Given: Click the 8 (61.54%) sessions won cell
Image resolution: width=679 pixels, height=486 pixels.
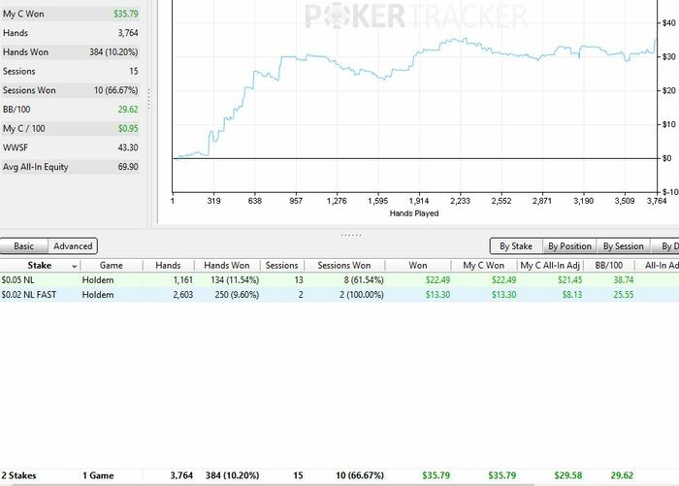Looking at the screenshot, I should coord(364,280).
